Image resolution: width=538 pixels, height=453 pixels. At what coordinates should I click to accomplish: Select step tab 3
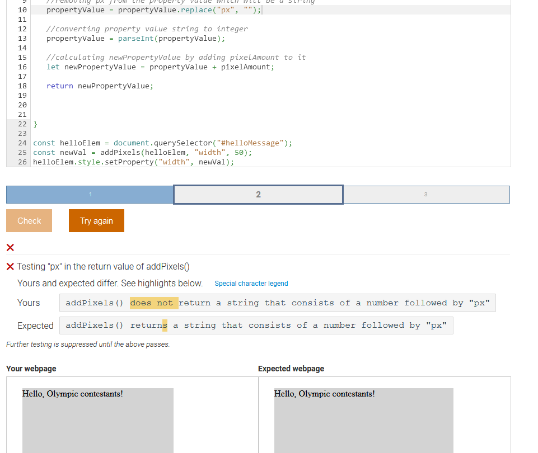tap(425, 194)
